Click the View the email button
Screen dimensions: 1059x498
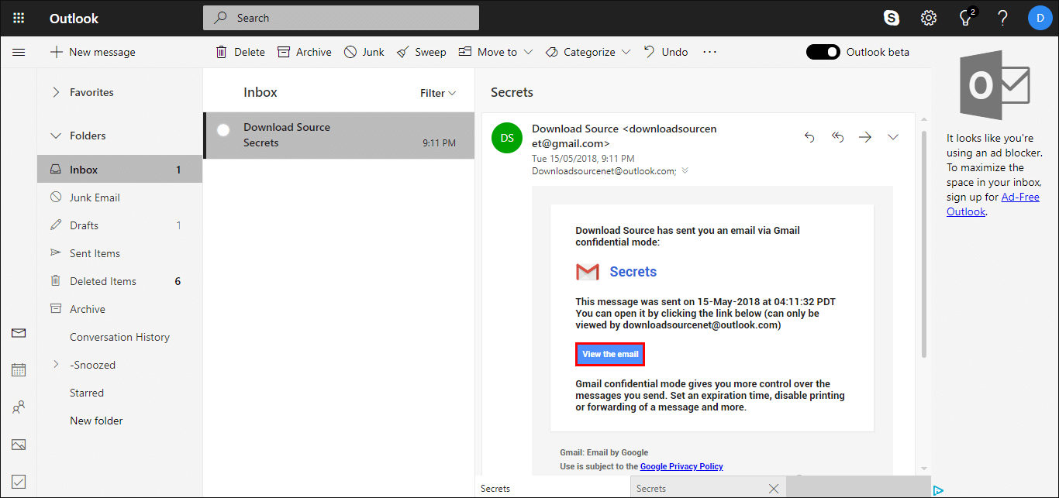[x=610, y=354]
